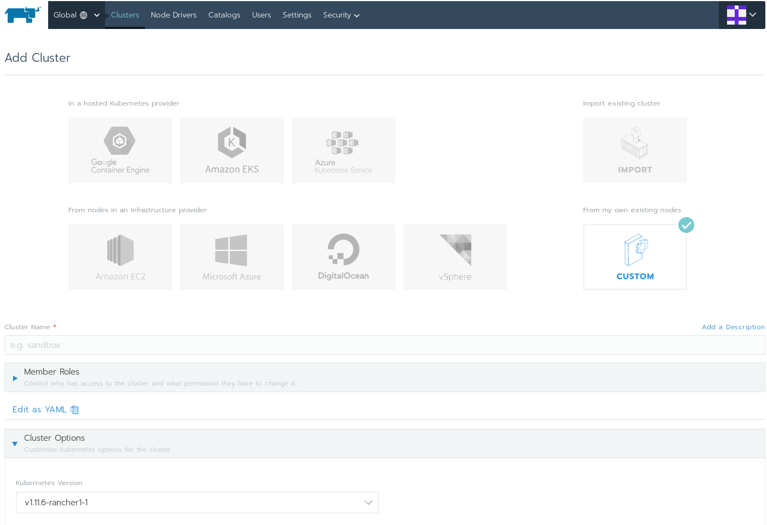Click the chevron beside the user avatar
The width and height of the screenshot is (767, 525).
pyautogui.click(x=753, y=15)
